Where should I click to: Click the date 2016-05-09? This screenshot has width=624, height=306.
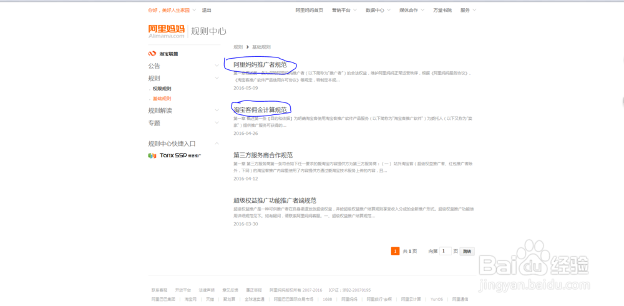pyautogui.click(x=245, y=88)
